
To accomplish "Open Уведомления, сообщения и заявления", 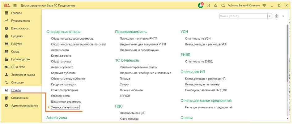I will click(x=145, y=73).
